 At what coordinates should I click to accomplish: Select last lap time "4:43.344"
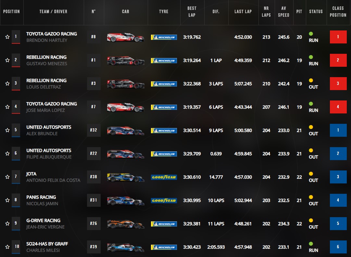click(x=243, y=107)
